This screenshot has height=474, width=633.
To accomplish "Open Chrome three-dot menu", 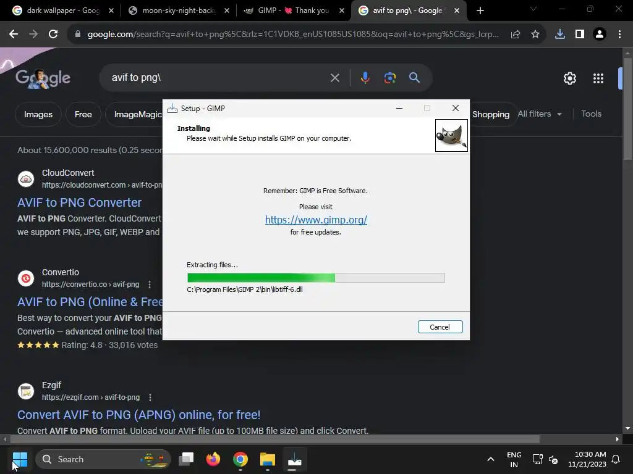I will point(619,35).
